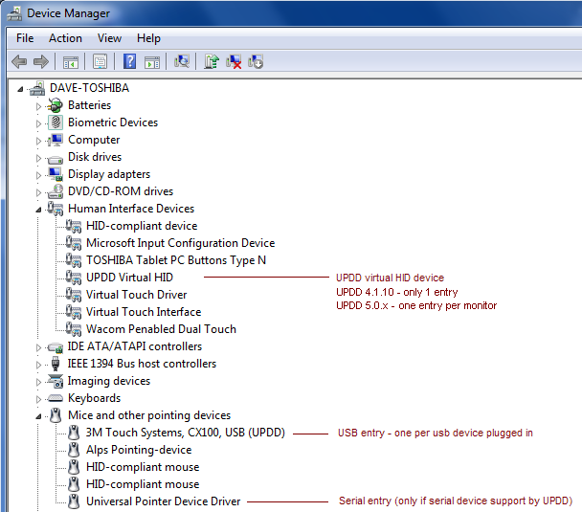Click the Disk drives category icon
Screen dimensions: 582x512
56,160
